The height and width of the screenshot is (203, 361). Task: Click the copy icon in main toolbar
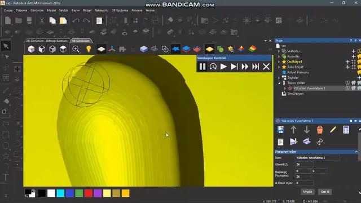pos(52,20)
